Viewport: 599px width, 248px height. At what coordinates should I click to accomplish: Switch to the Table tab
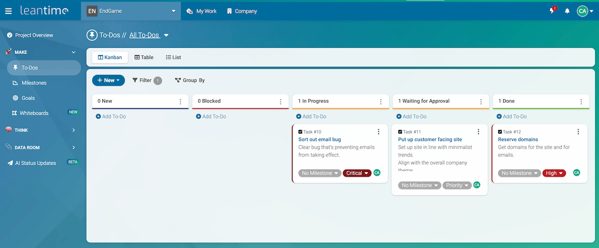(x=144, y=57)
